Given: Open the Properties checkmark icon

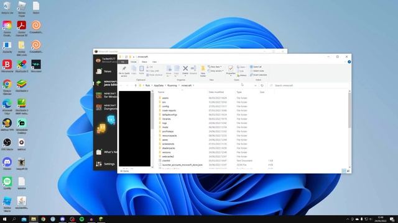Looking at the screenshot, I should (x=231, y=68).
